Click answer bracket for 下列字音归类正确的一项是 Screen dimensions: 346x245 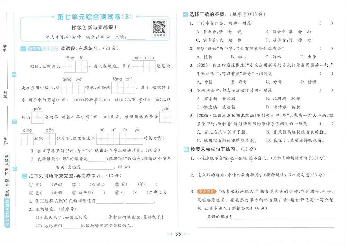tap(326, 23)
